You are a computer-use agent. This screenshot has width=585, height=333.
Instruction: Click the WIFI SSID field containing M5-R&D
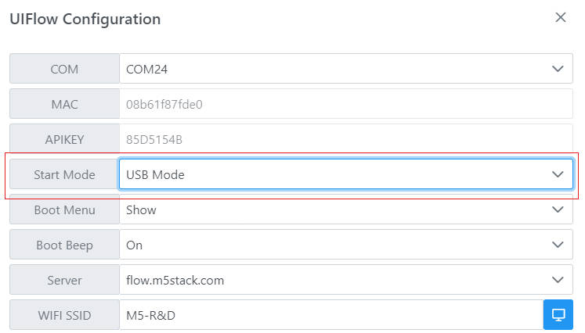(x=331, y=315)
